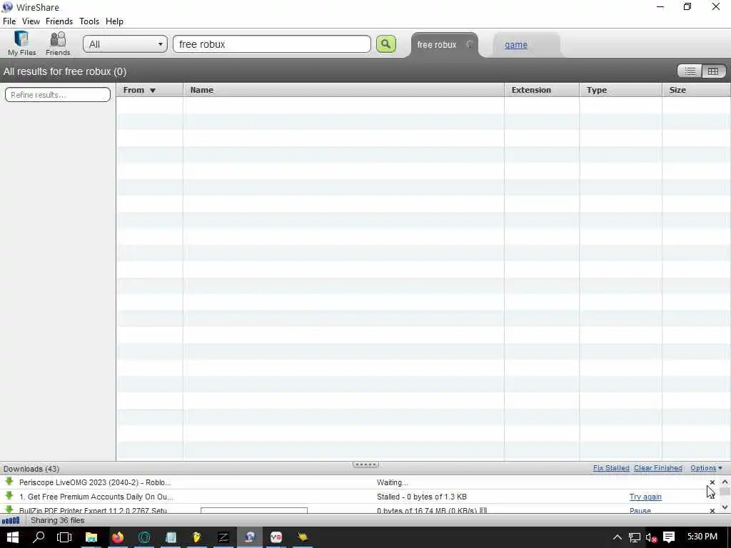Select the Periscope LiveOMG 2023 download row
The height and width of the screenshot is (548, 731).
point(359,482)
